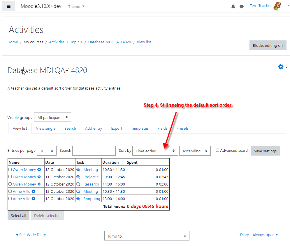Viewport: 290px width, 246px height.
Task: Switch to the View single tab
Action: (46, 128)
